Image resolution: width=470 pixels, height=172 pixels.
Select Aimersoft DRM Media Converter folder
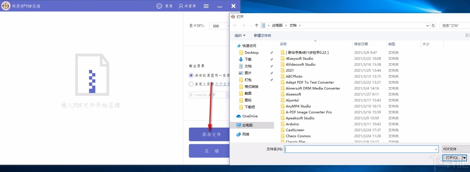[x=313, y=88]
